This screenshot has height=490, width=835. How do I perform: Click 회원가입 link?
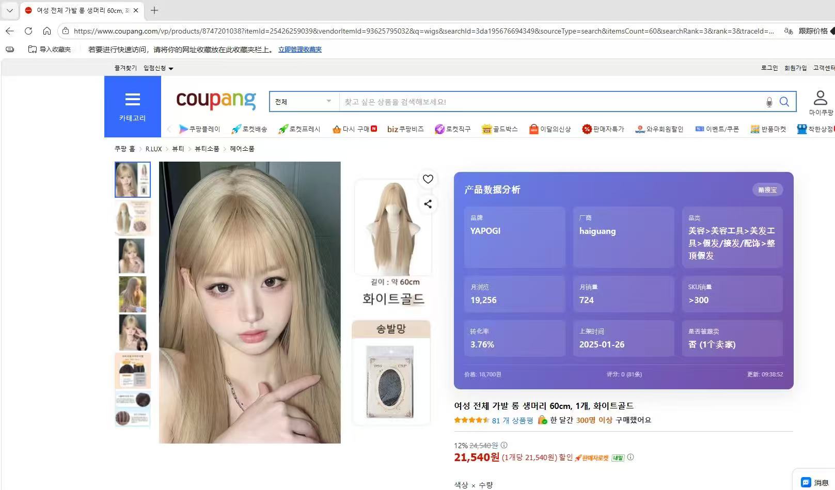click(x=795, y=68)
